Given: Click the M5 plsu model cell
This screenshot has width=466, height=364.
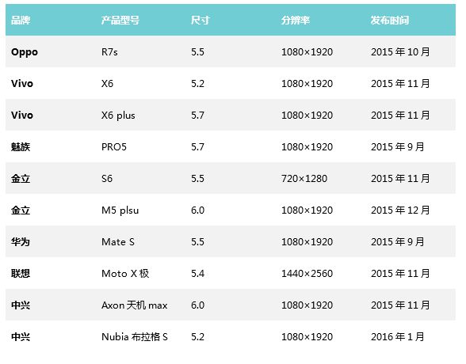Looking at the screenshot, I should 120,210.
